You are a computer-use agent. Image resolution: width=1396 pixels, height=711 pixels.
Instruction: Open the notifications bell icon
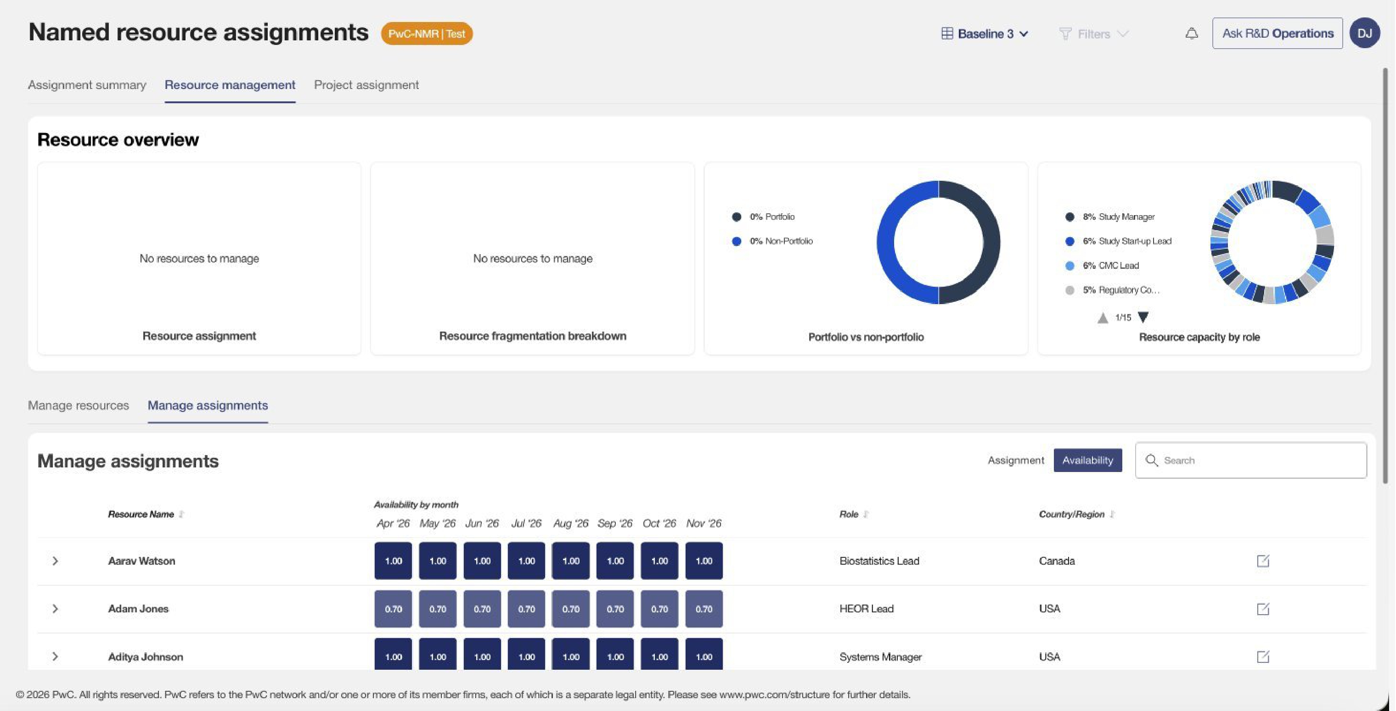pos(1191,33)
